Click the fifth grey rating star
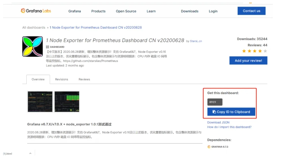This screenshot has width=282, height=157. pos(265,51)
